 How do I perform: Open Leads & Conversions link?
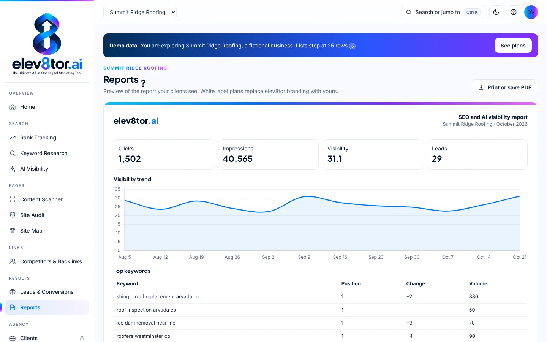tap(47, 292)
